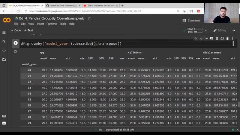Reload the browser page

(18, 11)
